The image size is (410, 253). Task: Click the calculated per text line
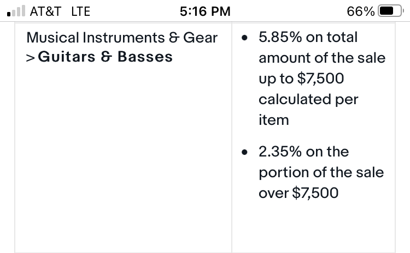tap(308, 99)
